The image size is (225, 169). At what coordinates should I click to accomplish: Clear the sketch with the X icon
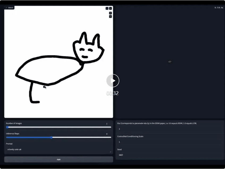[x=111, y=8]
